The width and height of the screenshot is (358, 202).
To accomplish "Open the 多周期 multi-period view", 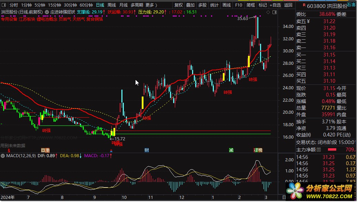I will (x=137, y=5).
